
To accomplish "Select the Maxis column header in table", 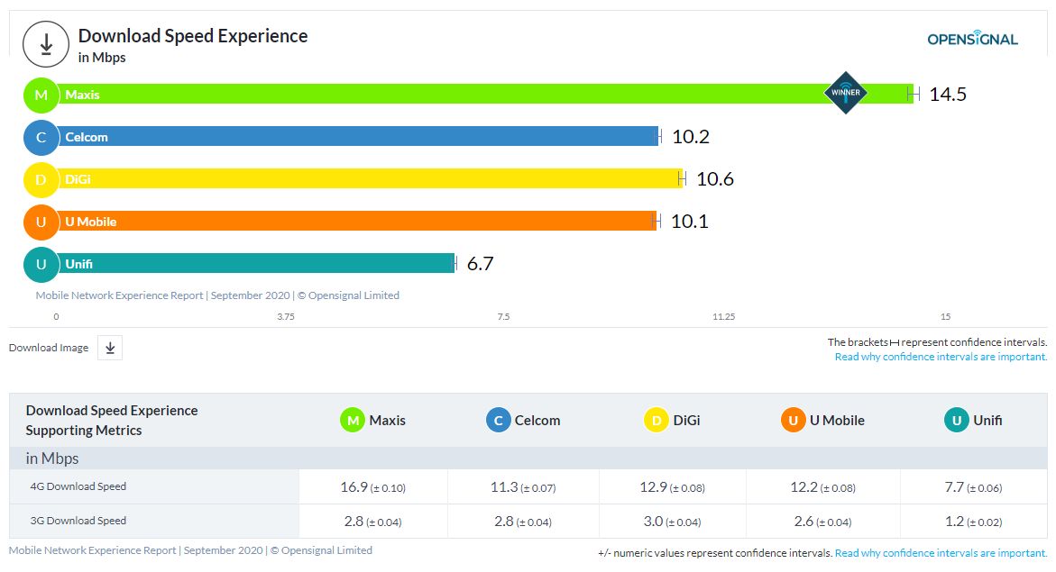I will tap(373, 420).
